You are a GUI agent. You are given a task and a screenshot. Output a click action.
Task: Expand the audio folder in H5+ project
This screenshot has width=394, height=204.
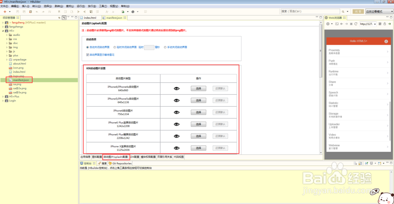tap(7, 35)
